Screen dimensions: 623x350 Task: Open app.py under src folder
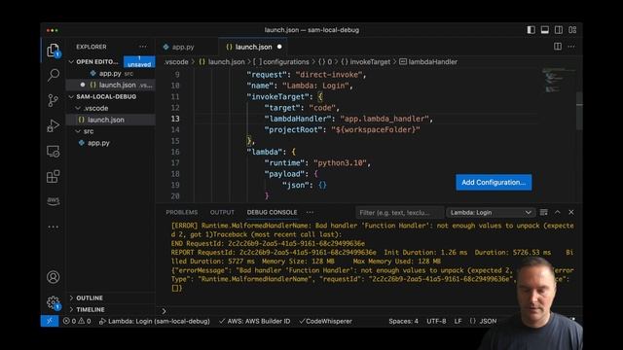(98, 143)
